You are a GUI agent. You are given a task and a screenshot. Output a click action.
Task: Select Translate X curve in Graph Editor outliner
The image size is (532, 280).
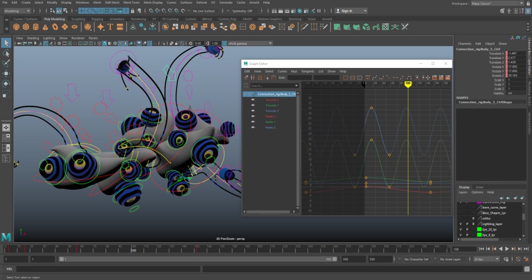point(272,100)
